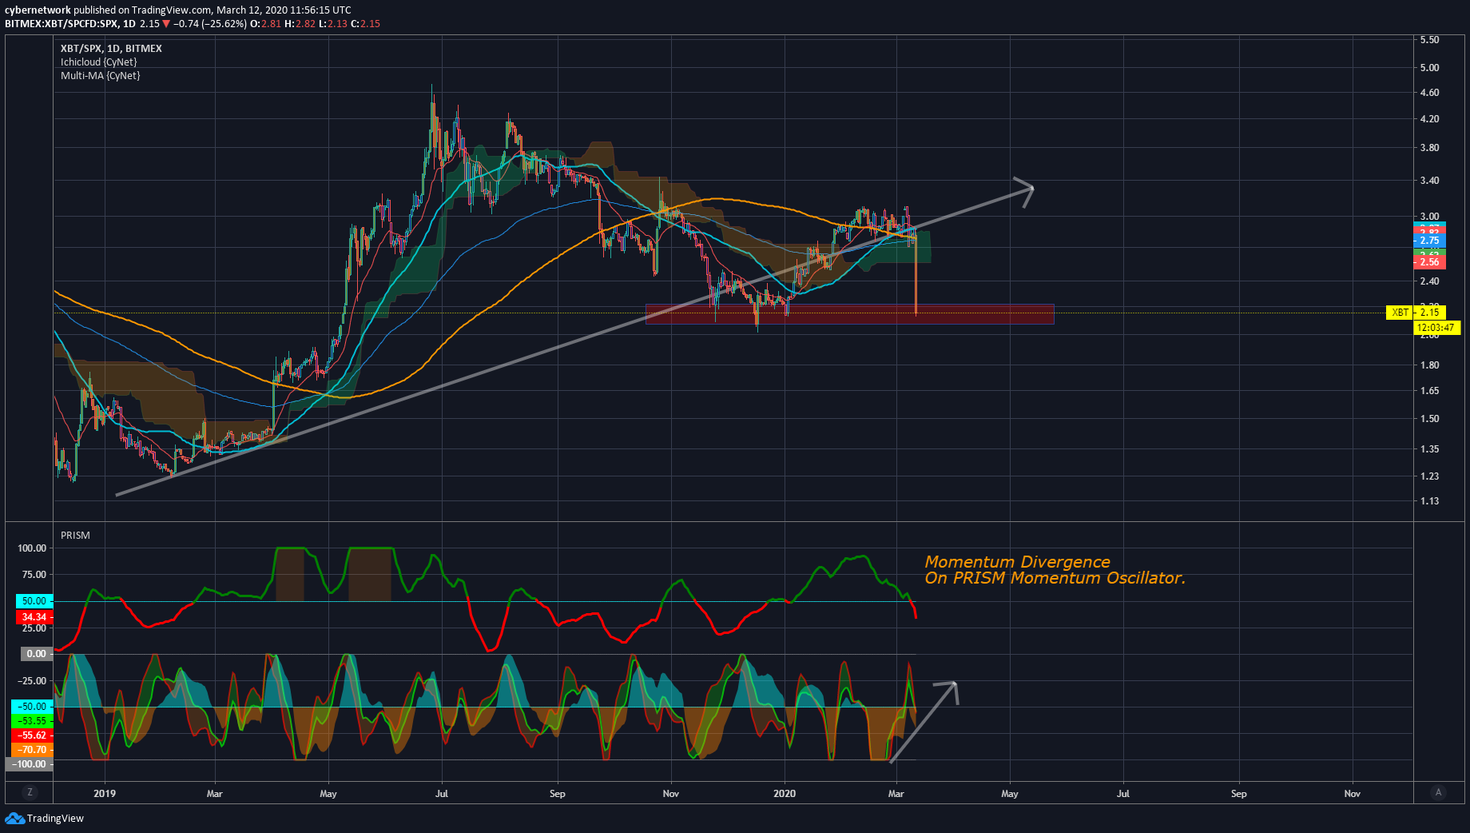Click the 34.34 red PRISM value label
Viewport: 1470px width, 833px height.
(x=34, y=617)
